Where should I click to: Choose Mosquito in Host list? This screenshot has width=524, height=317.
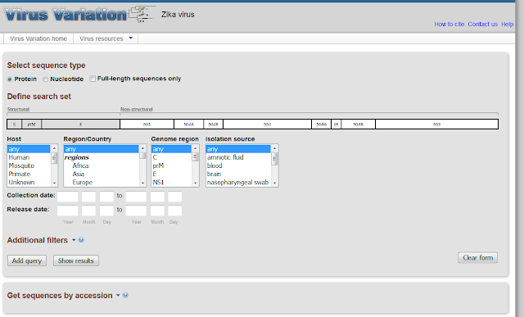[x=29, y=165]
